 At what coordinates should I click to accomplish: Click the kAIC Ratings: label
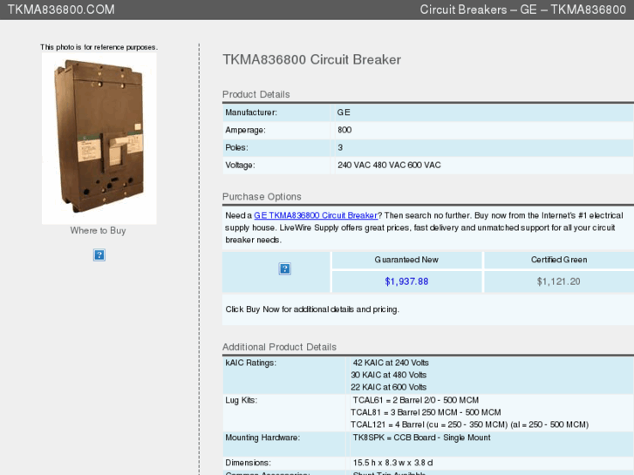tap(250, 363)
